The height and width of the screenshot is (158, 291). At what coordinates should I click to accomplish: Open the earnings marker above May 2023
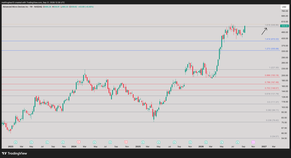coord(31,142)
